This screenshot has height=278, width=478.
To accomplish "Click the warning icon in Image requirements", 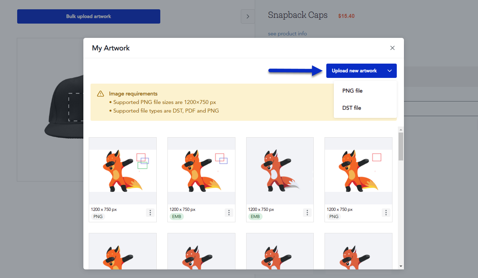I will tap(101, 94).
